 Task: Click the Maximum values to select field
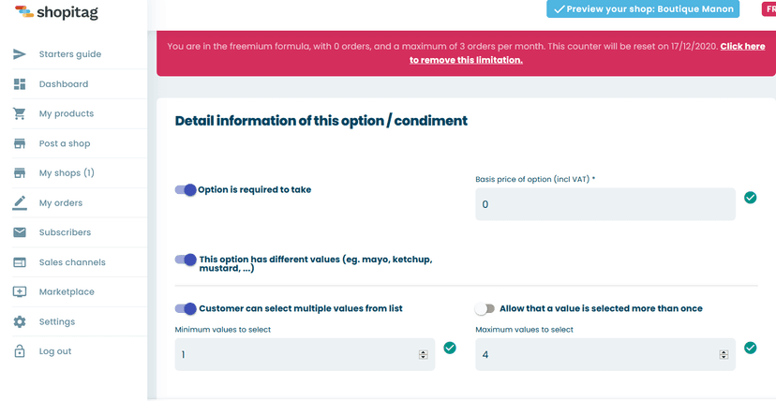[605, 354]
